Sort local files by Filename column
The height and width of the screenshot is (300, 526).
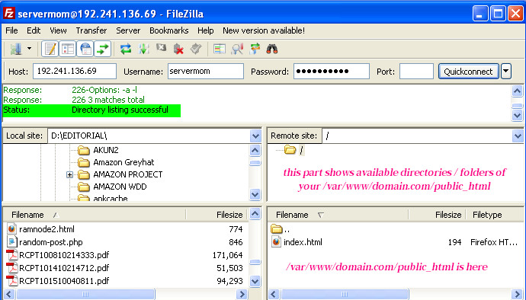(x=95, y=215)
